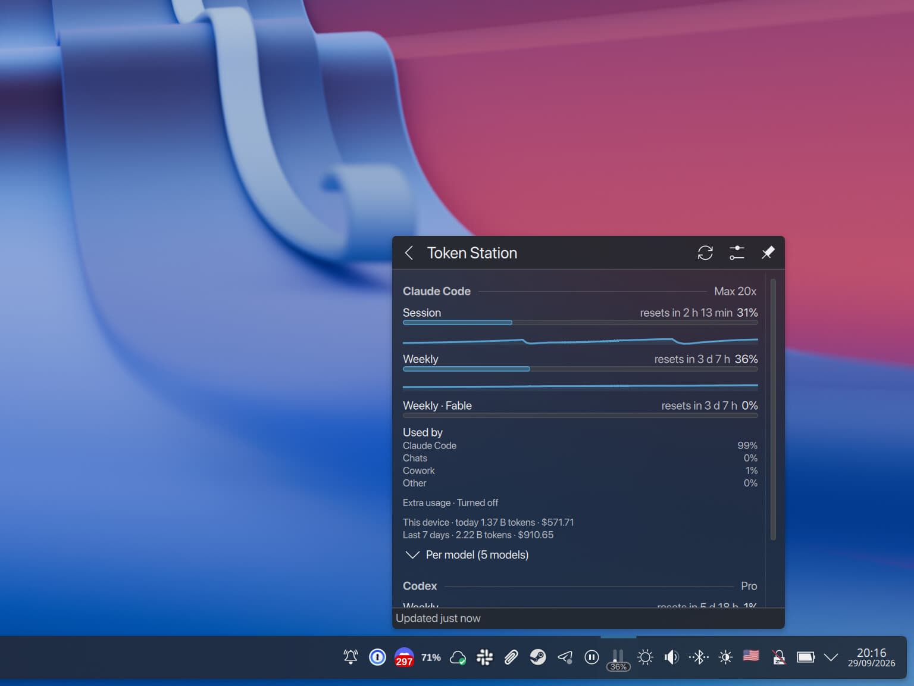The height and width of the screenshot is (686, 914).
Task: Click the crossed-out sleep lock tray icon
Action: click(778, 657)
